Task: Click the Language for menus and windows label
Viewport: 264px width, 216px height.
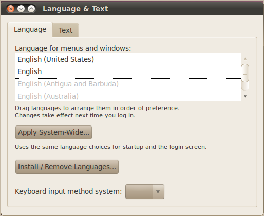Action: 73,48
